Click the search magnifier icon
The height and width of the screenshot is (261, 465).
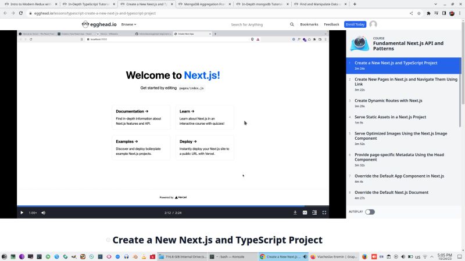click(x=292, y=24)
